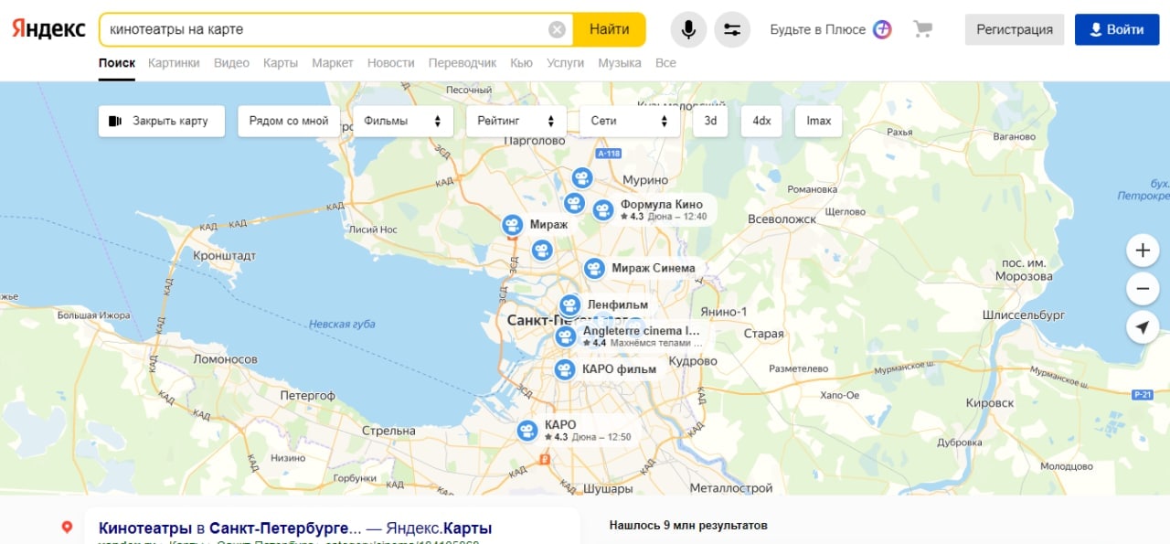
Task: Switch to the Услуги tab
Action: coord(566,63)
